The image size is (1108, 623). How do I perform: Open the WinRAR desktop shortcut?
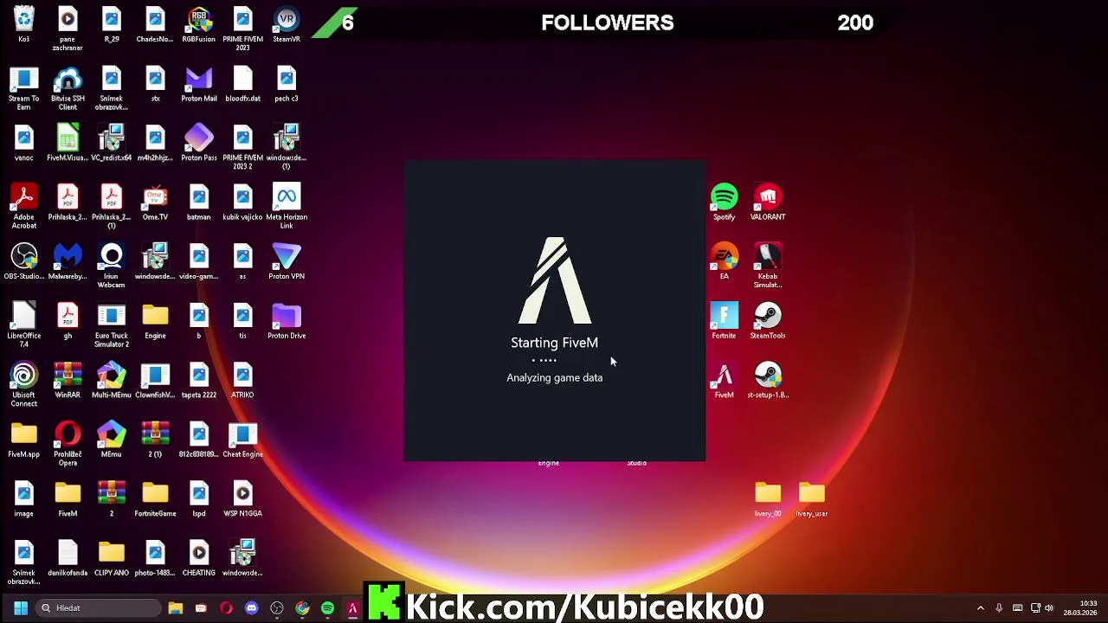(x=68, y=381)
